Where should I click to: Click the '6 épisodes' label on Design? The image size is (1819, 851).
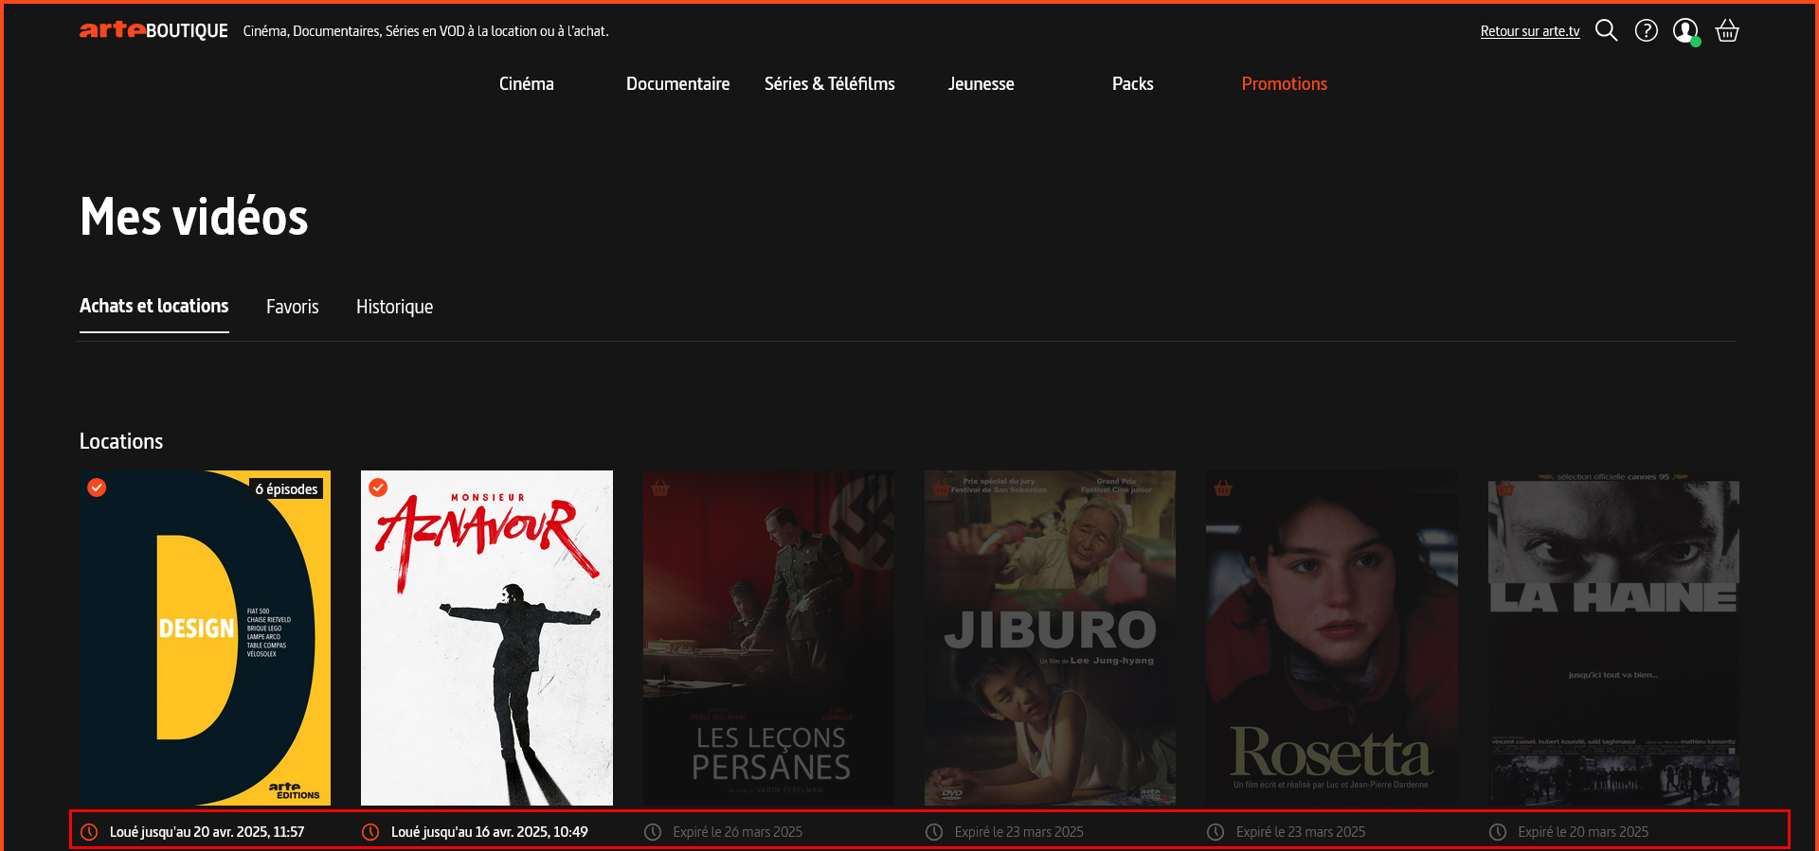tap(286, 488)
